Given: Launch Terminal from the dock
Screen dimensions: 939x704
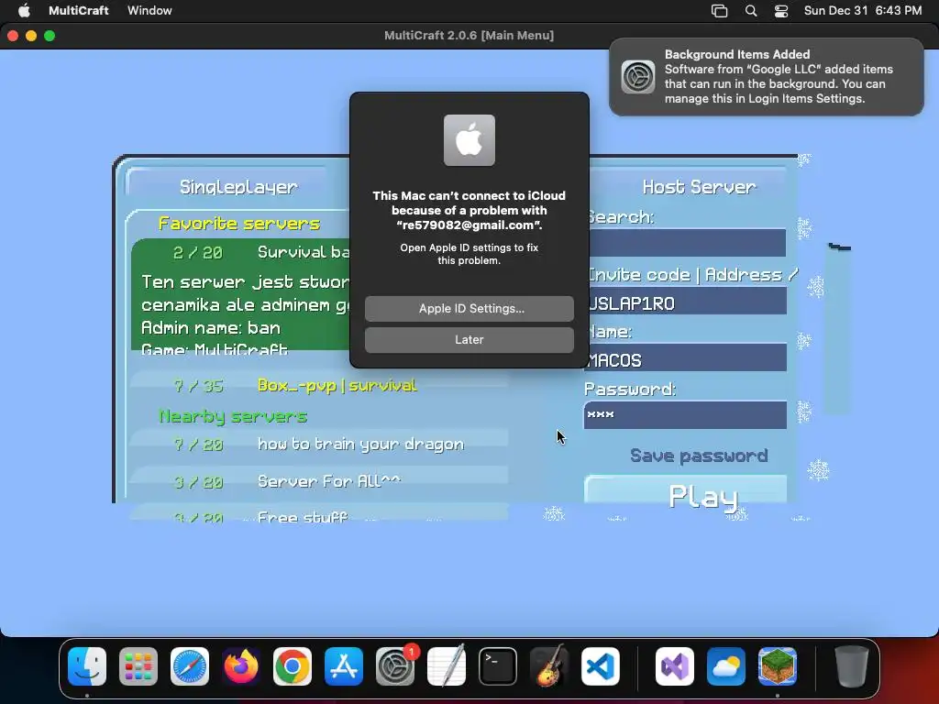Looking at the screenshot, I should [498, 666].
